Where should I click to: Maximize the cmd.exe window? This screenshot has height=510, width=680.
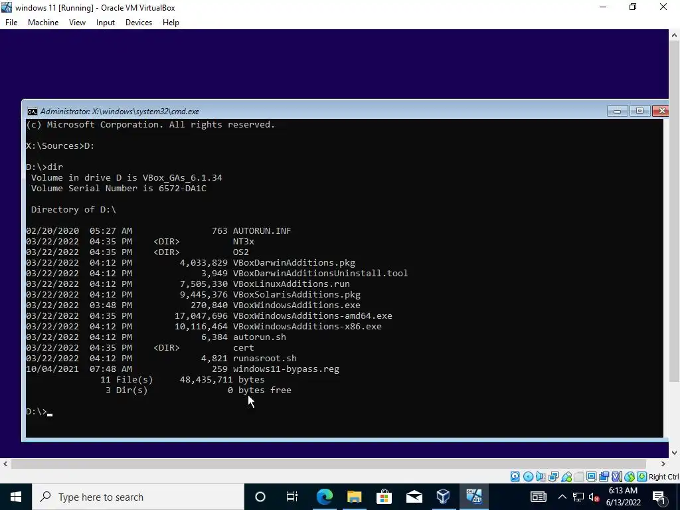tap(639, 111)
